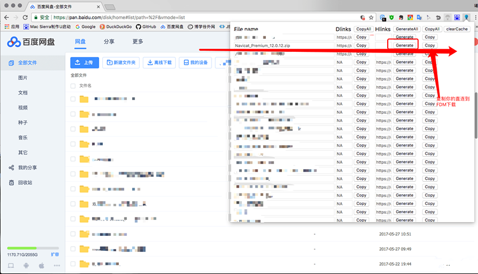Switch to the 分享 tab
Image resolution: width=478 pixels, height=274 pixels.
coord(109,42)
